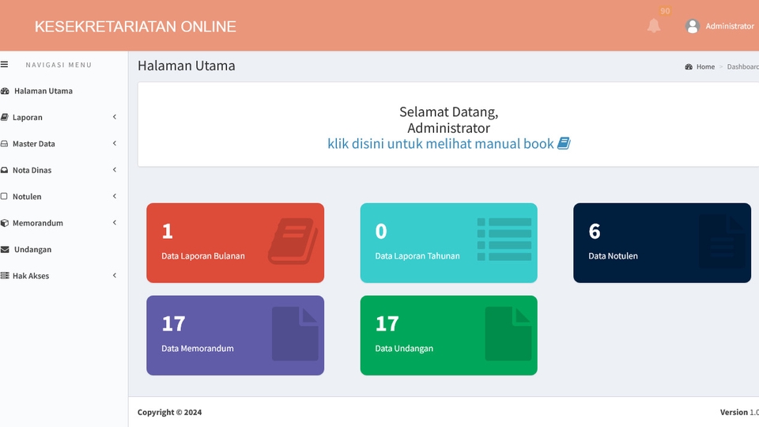Expand the Hak Akses menu chevron
The image size is (759, 427).
click(115, 275)
